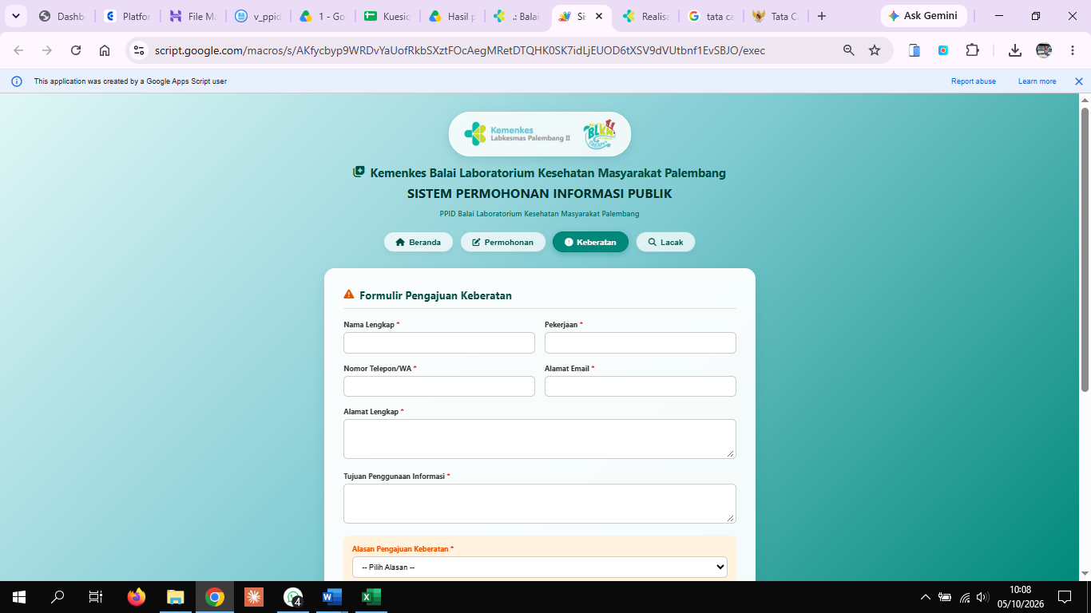
Task: Show hidden system tray icons
Action: (926, 597)
